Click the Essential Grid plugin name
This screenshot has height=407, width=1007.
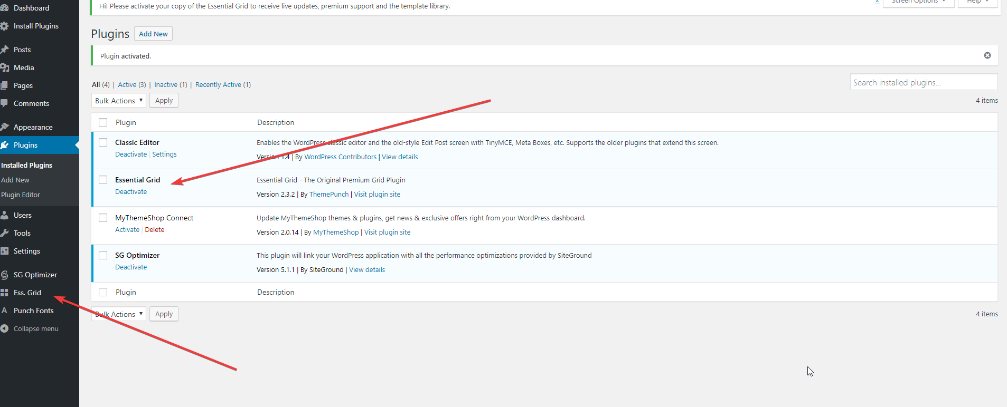[137, 180]
